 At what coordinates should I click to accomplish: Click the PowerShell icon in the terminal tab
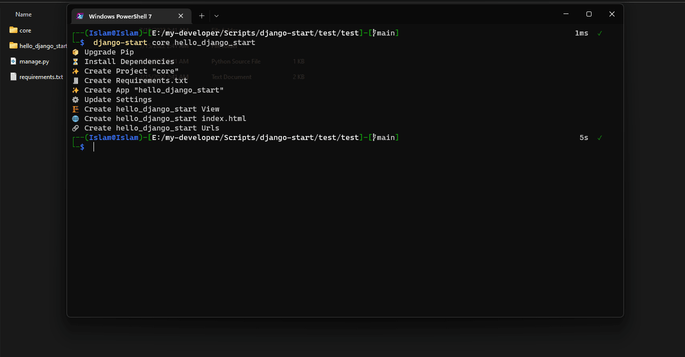(79, 16)
